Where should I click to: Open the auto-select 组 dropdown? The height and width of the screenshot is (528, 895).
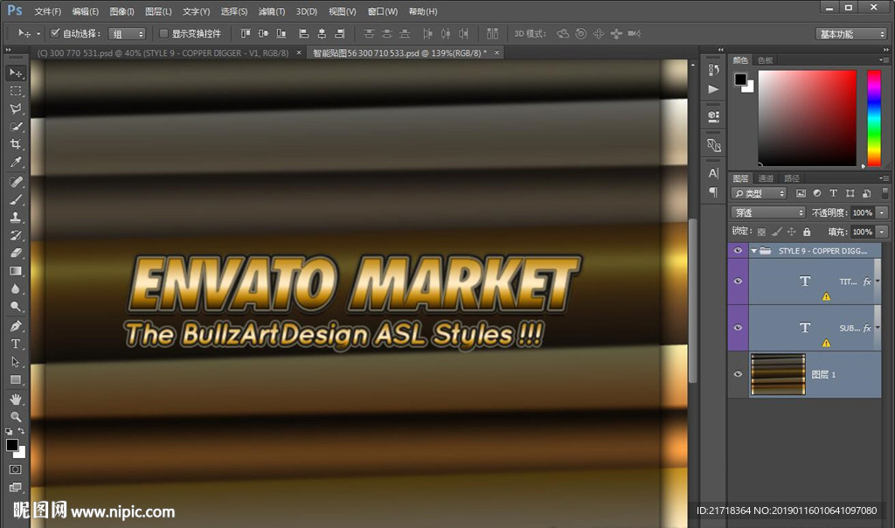tap(127, 34)
